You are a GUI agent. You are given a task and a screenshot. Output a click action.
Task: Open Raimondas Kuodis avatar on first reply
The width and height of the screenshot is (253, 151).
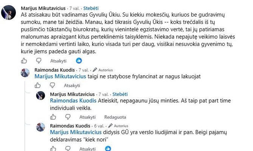pos(25,73)
